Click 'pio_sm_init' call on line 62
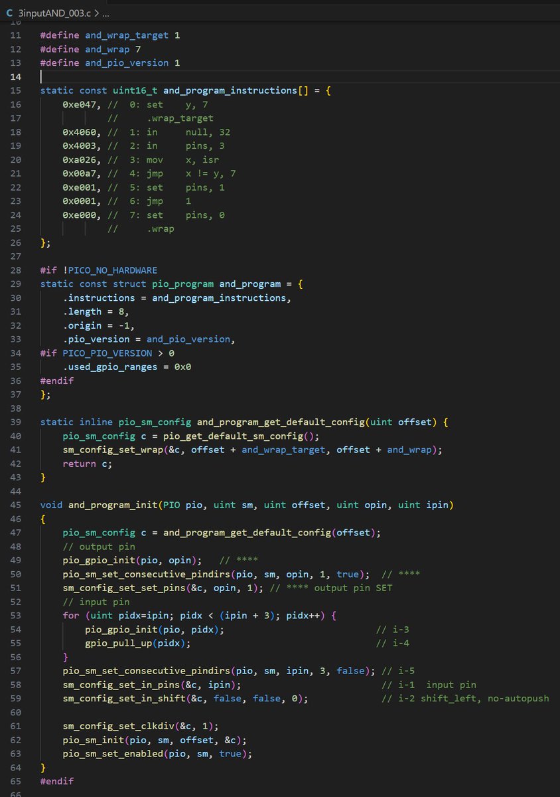Screen dimensions: 560x797 (x=94, y=741)
